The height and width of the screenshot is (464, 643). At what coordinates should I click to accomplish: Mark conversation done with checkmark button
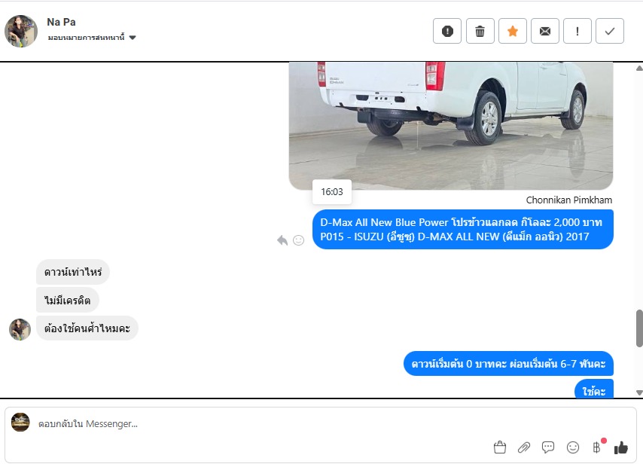[x=610, y=31]
